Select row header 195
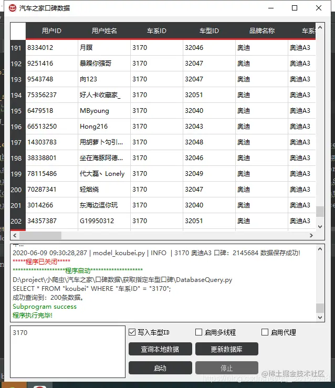 [x=18, y=111]
